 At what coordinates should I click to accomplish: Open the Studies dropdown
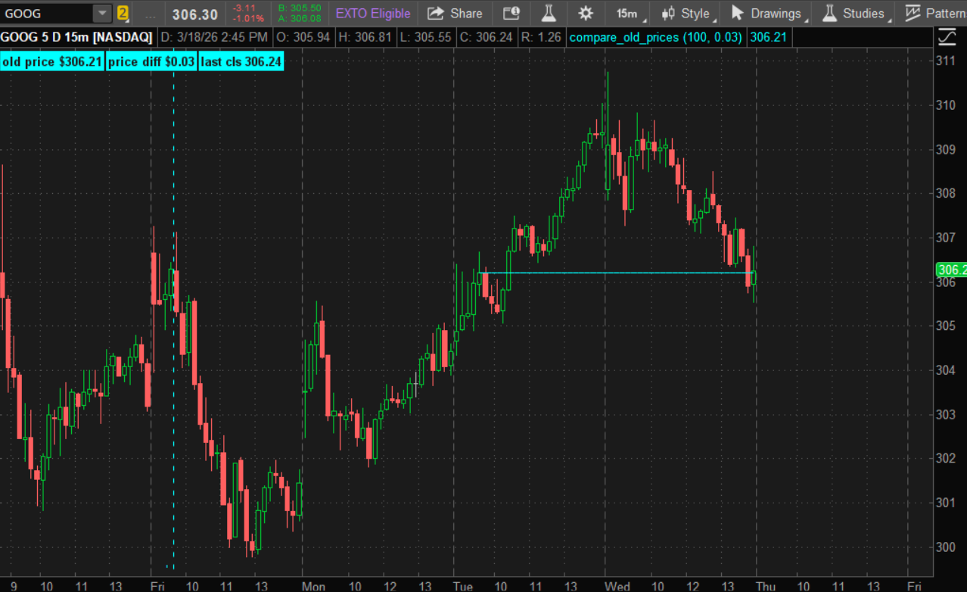854,14
